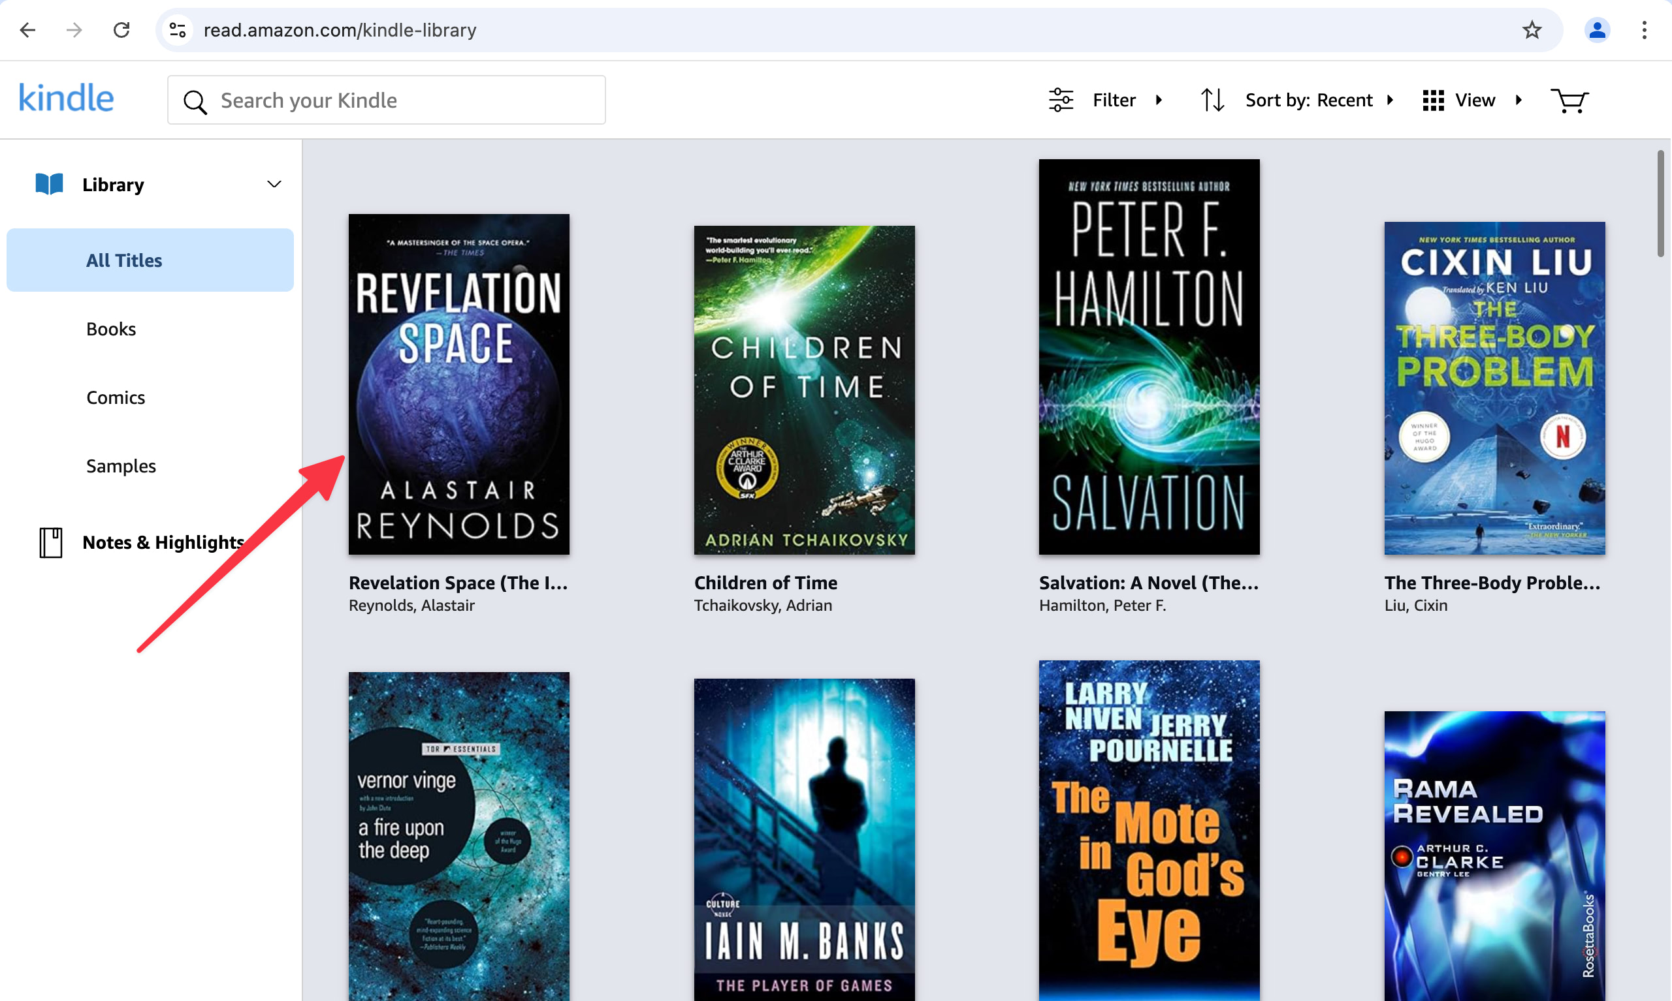Open The Three-Body Problem cover
The image size is (1672, 1001).
click(1494, 388)
